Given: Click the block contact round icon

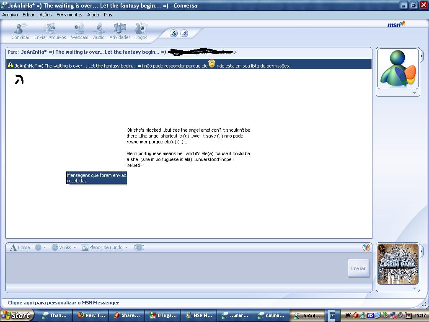Looking at the screenshot, I should point(173,34).
